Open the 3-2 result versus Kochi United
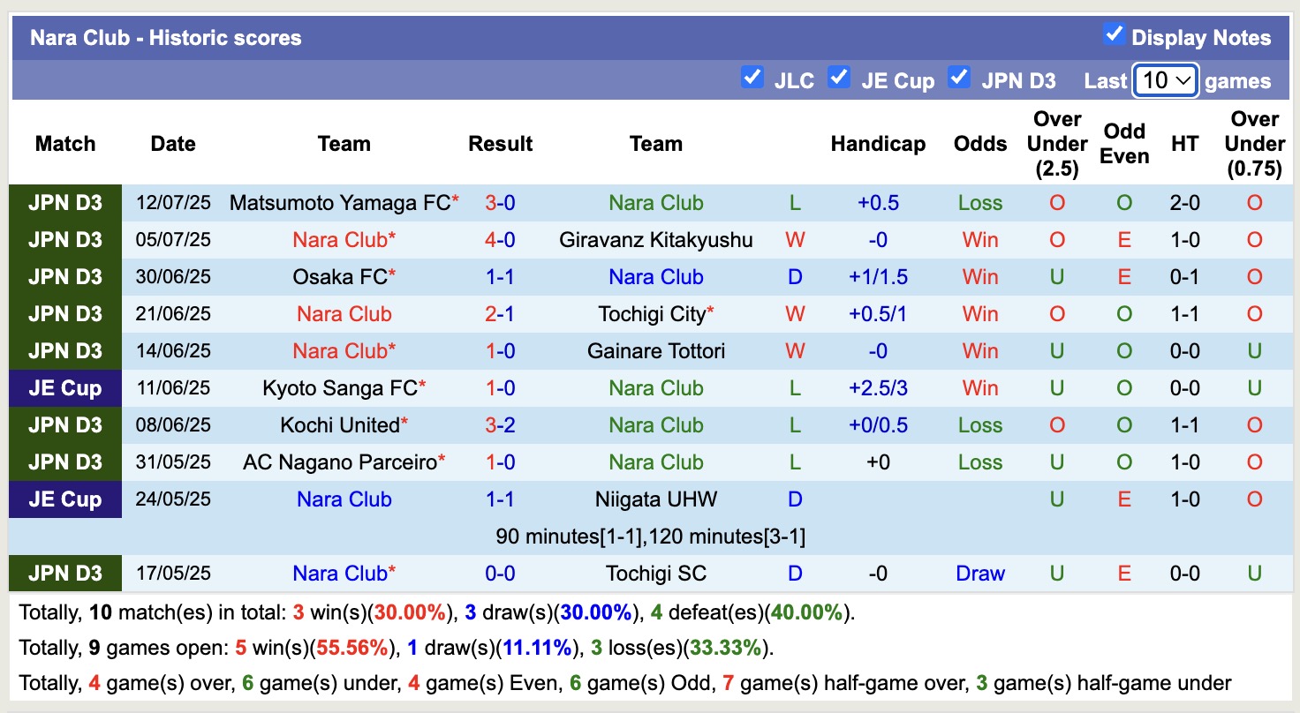 pos(500,425)
